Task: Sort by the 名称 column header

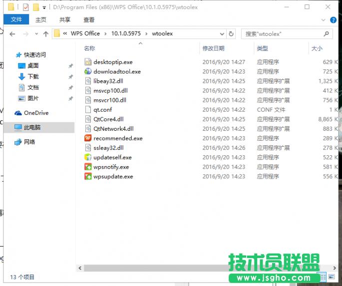Action: [89, 48]
